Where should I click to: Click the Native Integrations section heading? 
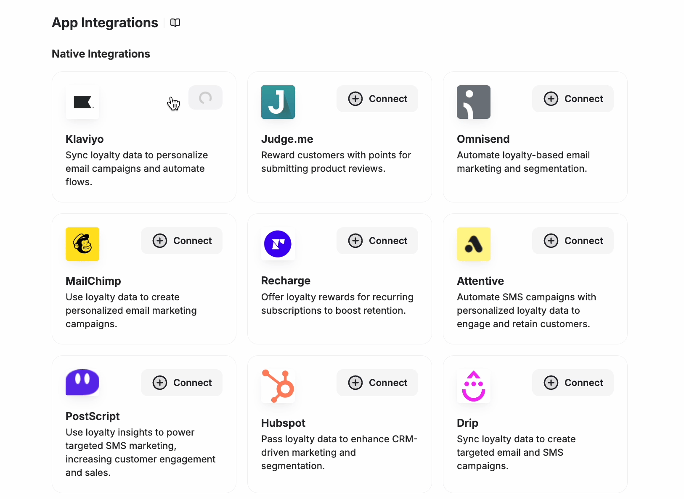coord(101,54)
